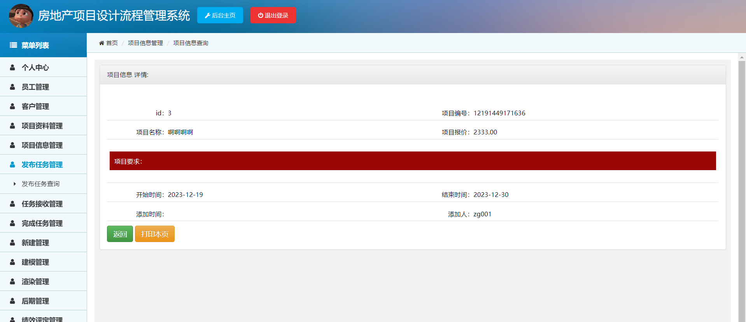Click the user icon next to 项目资料管理
The width and height of the screenshot is (746, 322).
(12, 125)
